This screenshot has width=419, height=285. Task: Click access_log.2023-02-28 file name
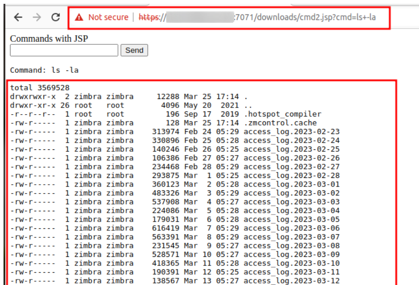click(291, 176)
